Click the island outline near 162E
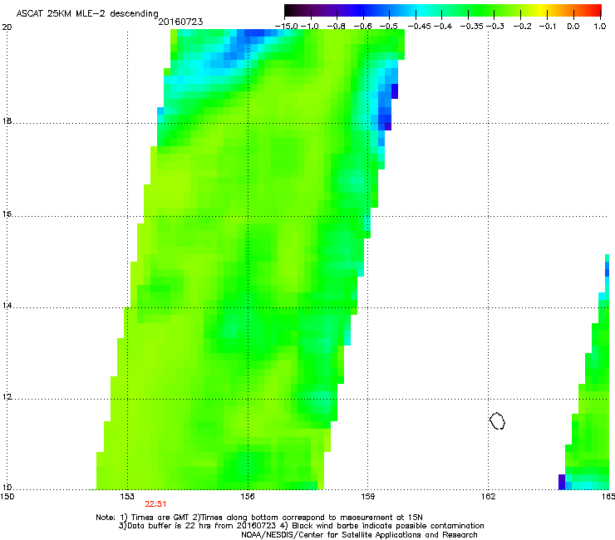 coord(497,420)
